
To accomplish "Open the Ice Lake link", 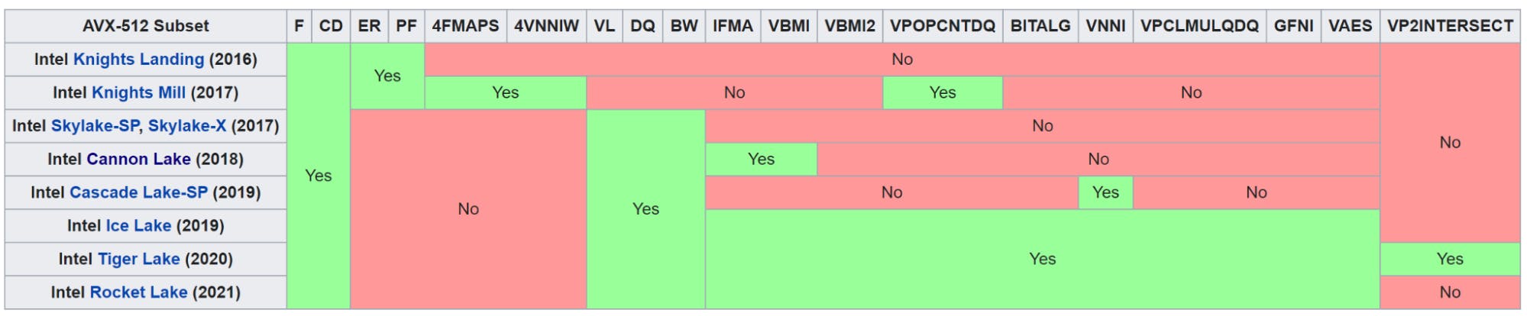I will click(x=138, y=226).
